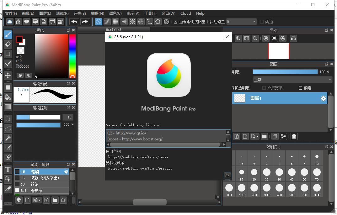The height and width of the screenshot is (215, 337).
Task: Click the medibang terms URL text
Action: 138,157
